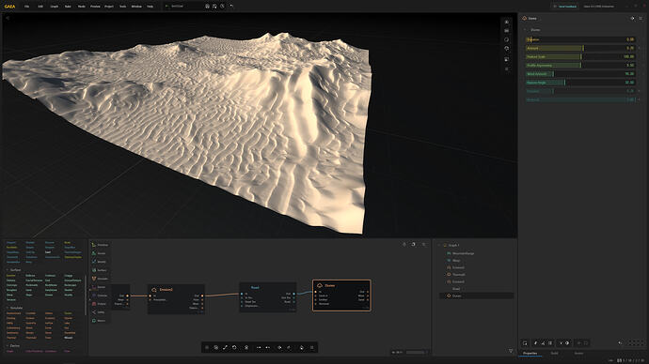Select Dunes in the graph list

click(476, 296)
